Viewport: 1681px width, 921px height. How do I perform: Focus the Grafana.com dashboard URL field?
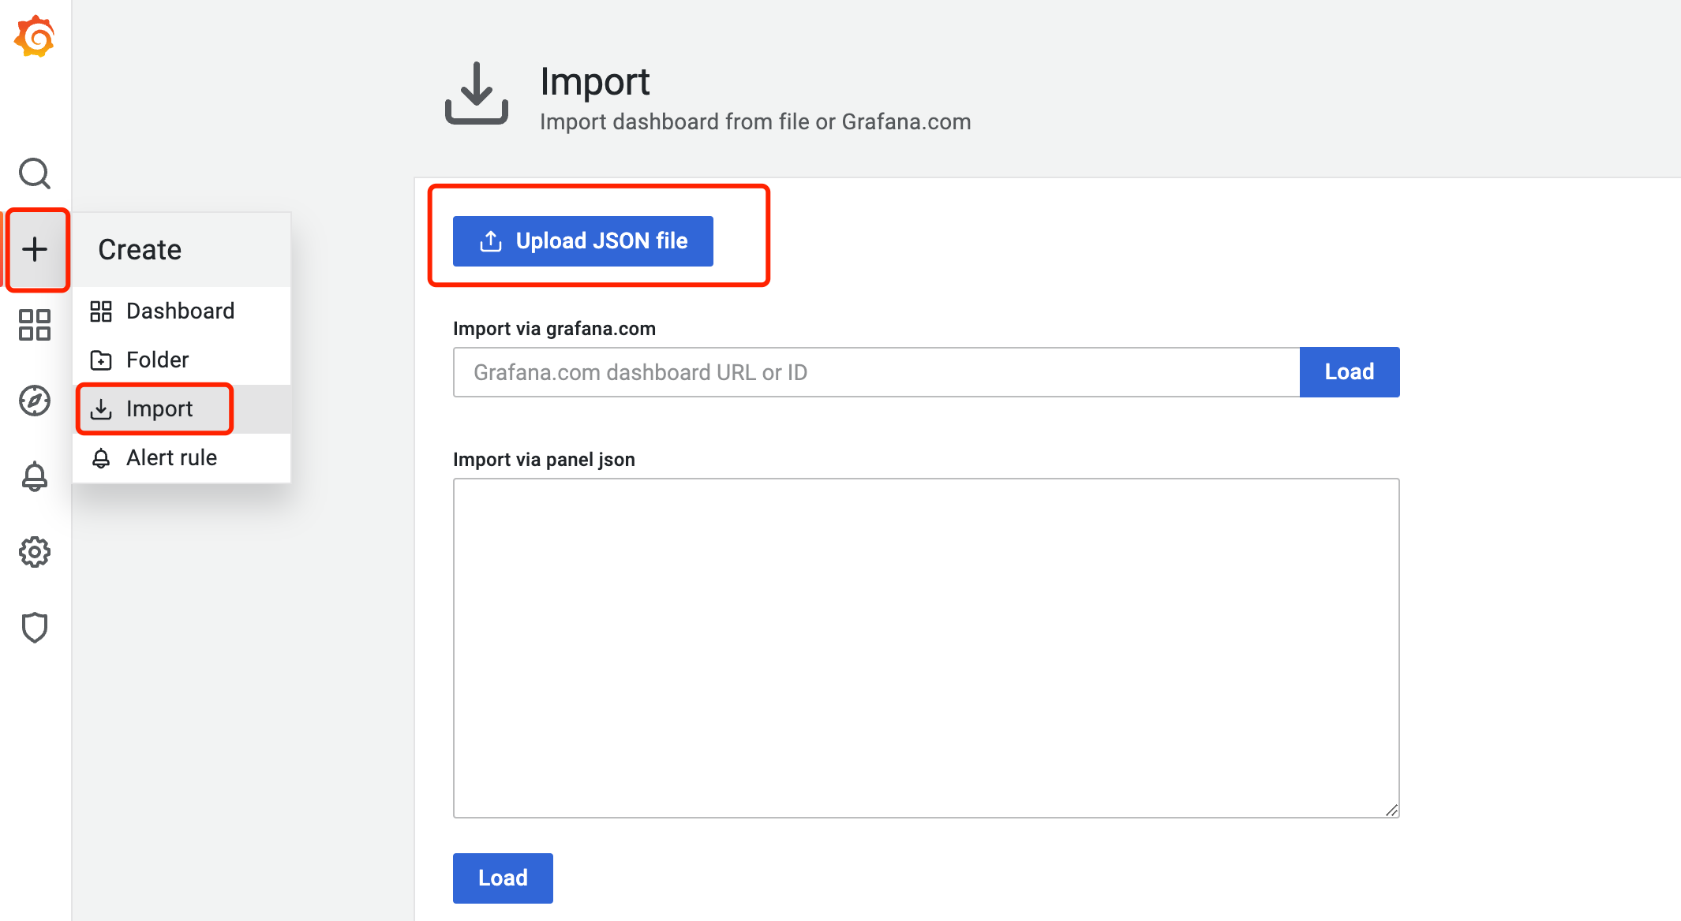(x=876, y=372)
